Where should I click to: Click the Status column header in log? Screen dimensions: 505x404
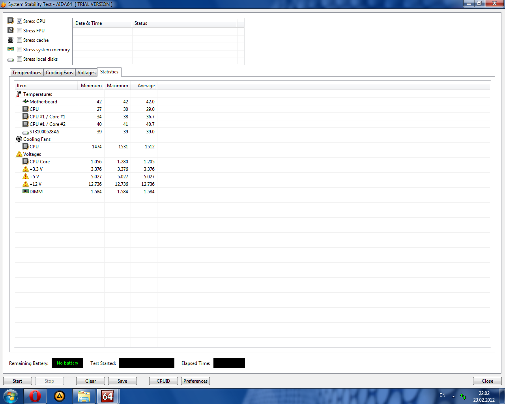coord(185,23)
